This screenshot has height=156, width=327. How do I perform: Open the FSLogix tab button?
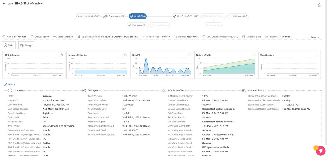click(26, 46)
